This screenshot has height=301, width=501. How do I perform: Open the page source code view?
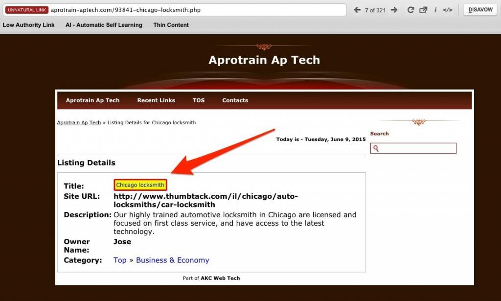coord(448,9)
